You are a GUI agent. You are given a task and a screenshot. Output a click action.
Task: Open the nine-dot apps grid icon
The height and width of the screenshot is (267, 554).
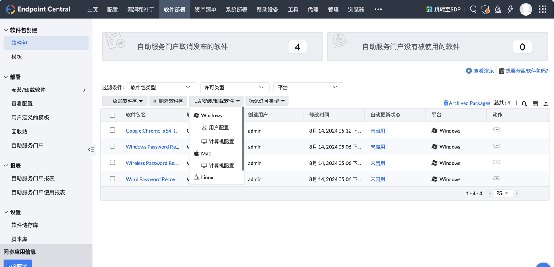pos(542,9)
